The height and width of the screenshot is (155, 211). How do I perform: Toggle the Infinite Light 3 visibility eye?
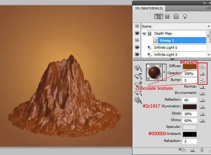click(x=137, y=55)
